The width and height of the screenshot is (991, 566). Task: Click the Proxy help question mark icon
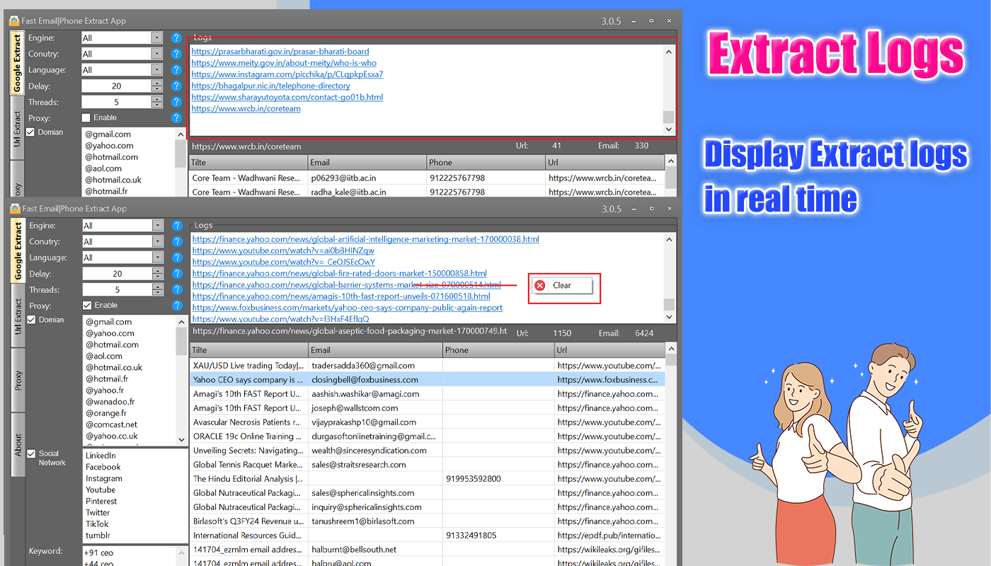pyautogui.click(x=176, y=117)
